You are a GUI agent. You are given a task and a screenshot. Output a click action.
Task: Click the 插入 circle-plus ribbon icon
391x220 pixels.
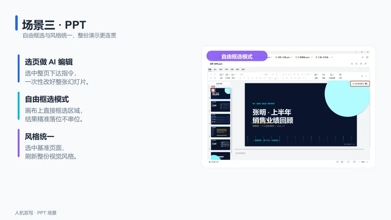pos(221,75)
